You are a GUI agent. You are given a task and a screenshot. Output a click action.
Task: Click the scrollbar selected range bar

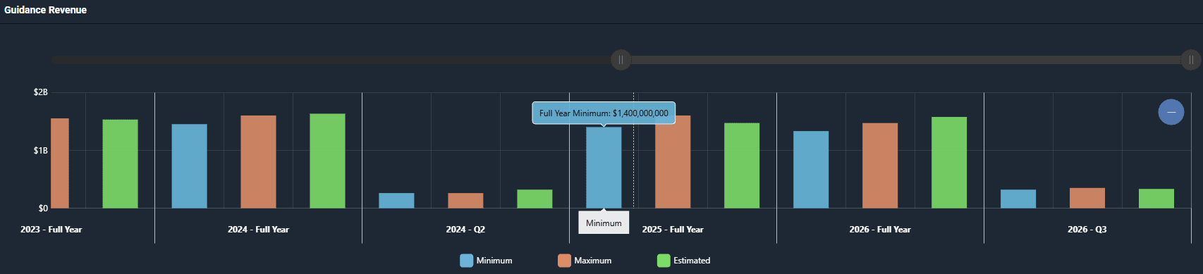point(905,60)
